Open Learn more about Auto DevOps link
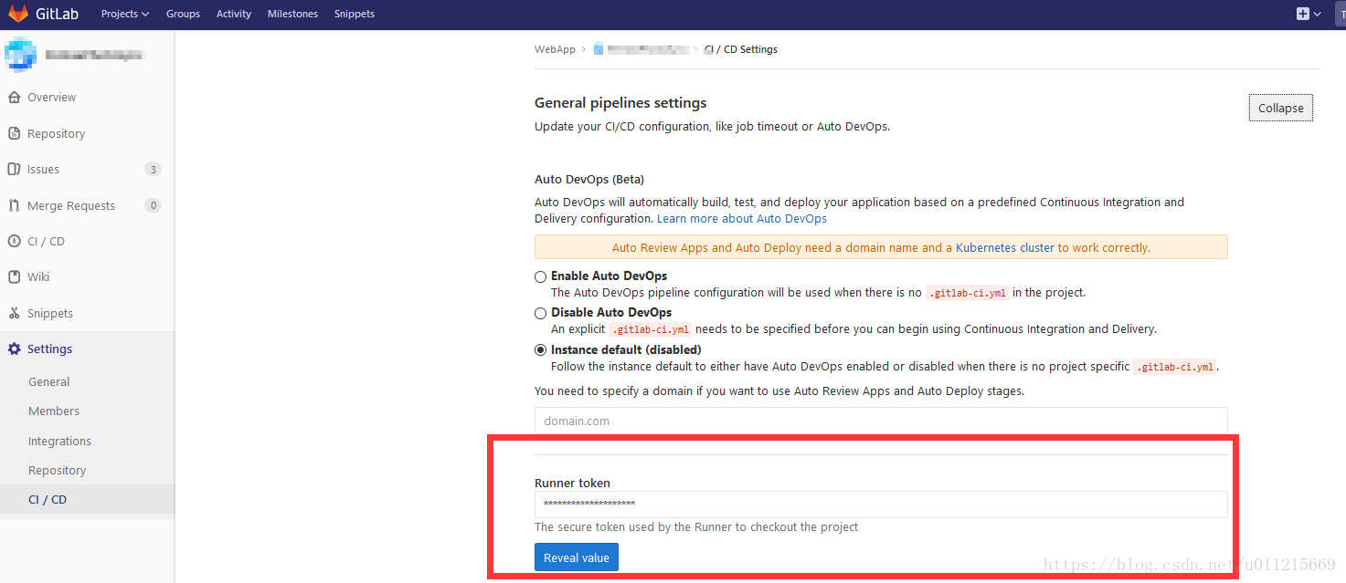 742,219
